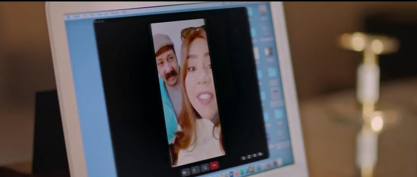
Task: Click the third small icon at call window's bottom-right
Action: [x=254, y=156]
